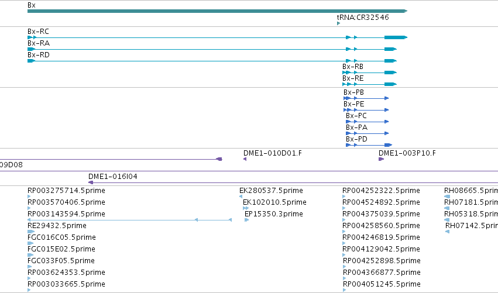Click the Bx-RA first exon glyph
Screen dimensions: 498x293
(x=31, y=49)
